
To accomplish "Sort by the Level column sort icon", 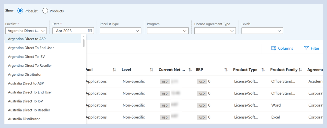I will [x=151, y=70].
